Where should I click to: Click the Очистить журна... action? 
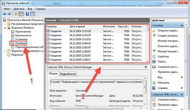168,46
